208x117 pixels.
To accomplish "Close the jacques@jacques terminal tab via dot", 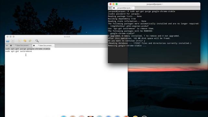I will coord(114,8).
